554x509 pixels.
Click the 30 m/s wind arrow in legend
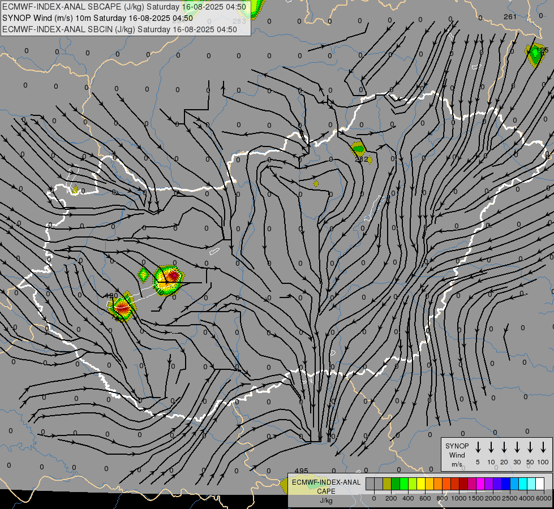pyautogui.click(x=517, y=447)
